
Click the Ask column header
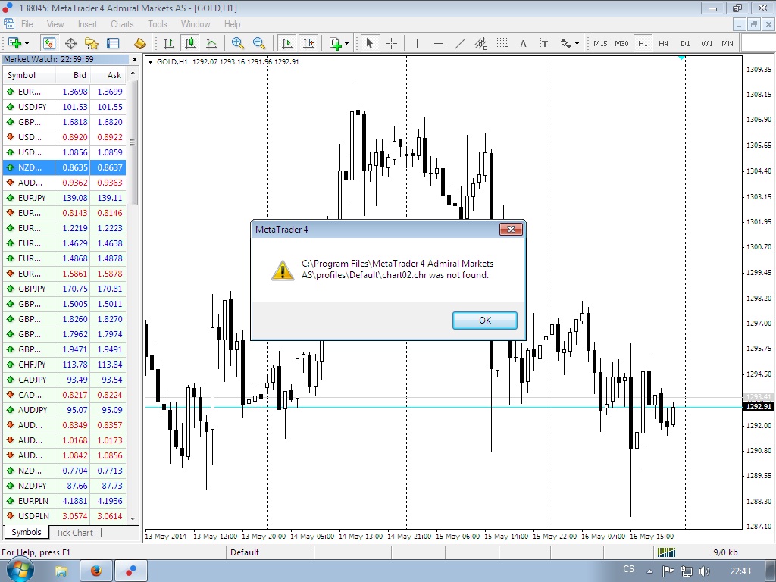[x=108, y=75]
